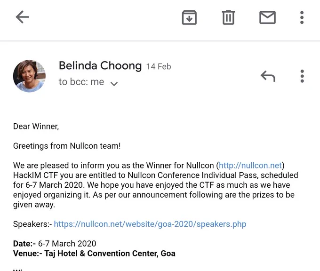Screen dimensions: 320x271
Task: Tap sender name Belinda Choong
Action: (100, 66)
